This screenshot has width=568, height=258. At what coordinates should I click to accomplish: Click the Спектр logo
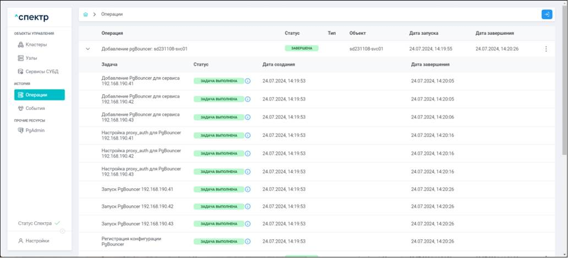[31, 17]
